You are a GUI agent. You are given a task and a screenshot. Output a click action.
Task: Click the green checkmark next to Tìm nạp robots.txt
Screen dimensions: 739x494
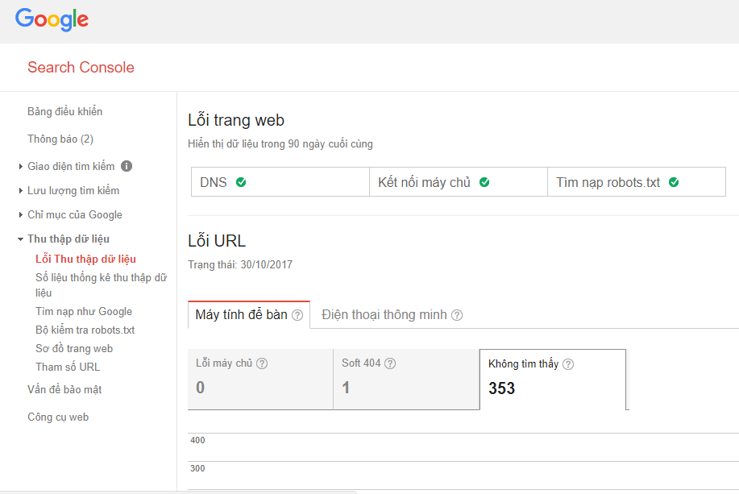coord(674,182)
